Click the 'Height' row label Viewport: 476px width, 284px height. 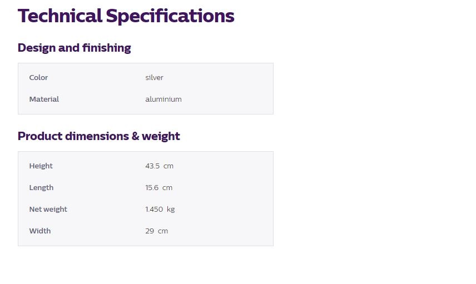coord(41,166)
